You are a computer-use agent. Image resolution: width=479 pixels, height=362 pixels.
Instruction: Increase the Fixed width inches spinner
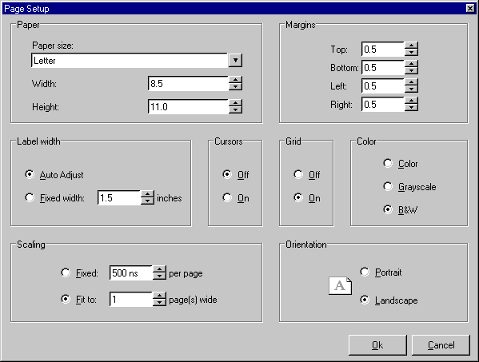[x=147, y=194]
